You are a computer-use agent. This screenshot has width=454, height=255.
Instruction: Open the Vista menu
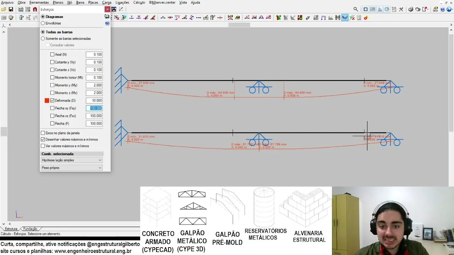pos(183,2)
